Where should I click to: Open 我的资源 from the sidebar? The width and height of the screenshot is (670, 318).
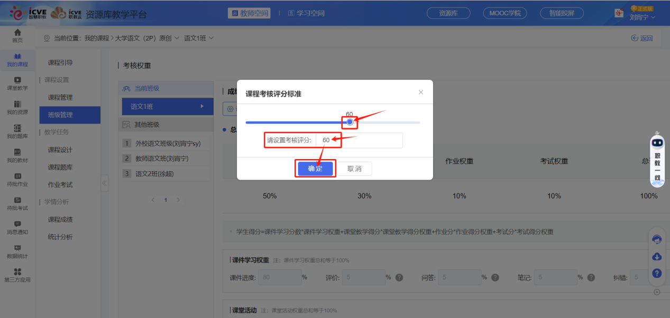pyautogui.click(x=17, y=108)
